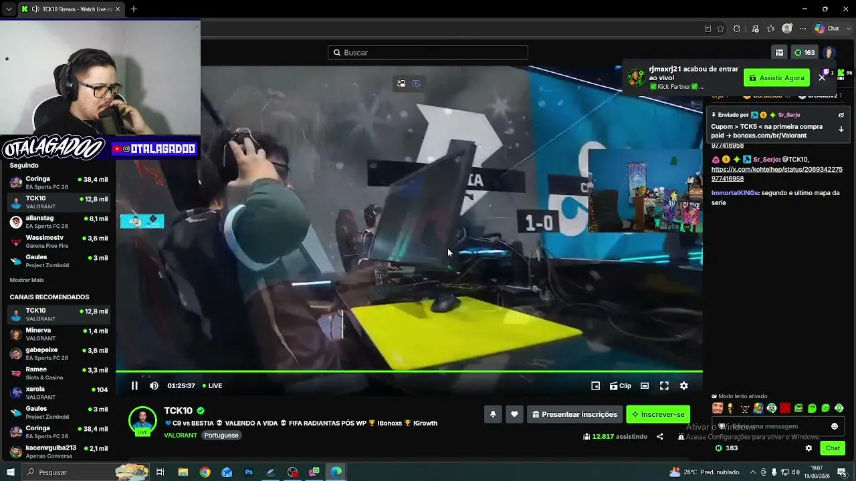Toggle theater mode in player
The height and width of the screenshot is (481, 856).
[645, 385]
